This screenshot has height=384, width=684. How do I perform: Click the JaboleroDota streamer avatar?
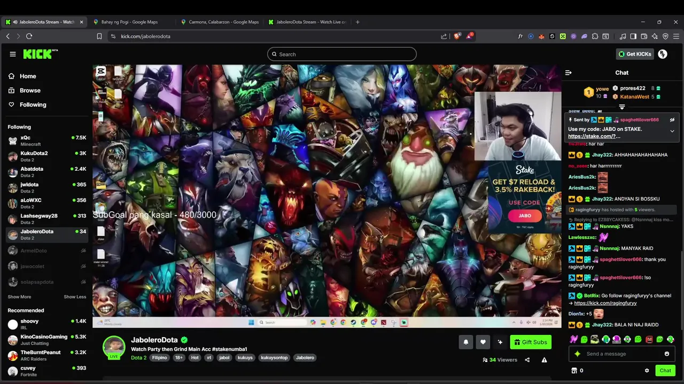114,347
